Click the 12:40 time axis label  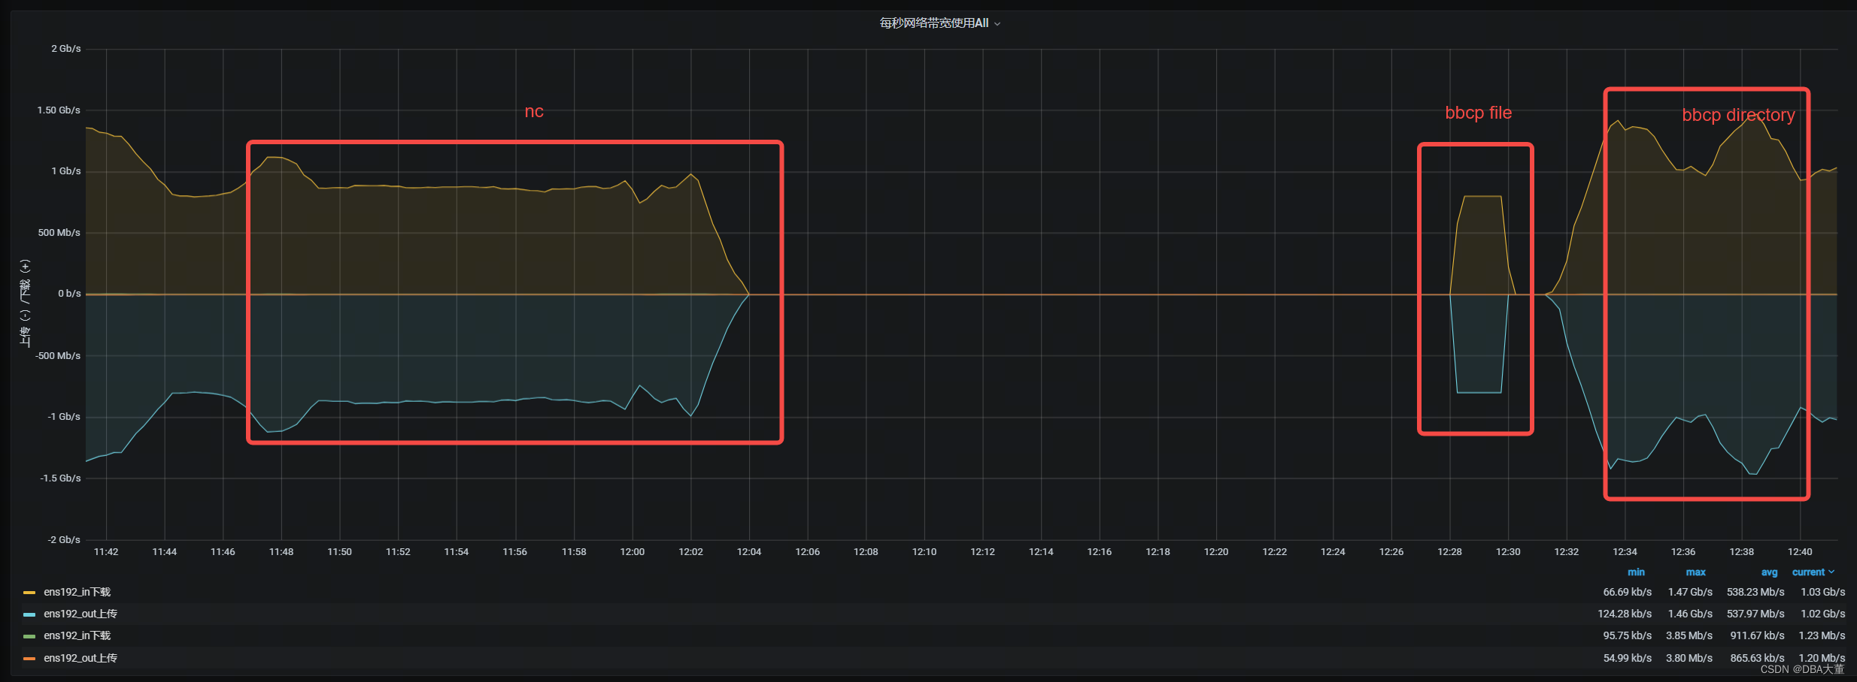pos(1800,552)
